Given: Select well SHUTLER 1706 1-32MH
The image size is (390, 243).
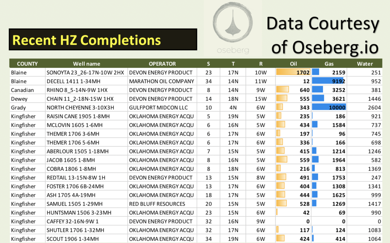Looking at the screenshot, I should coord(75,230).
